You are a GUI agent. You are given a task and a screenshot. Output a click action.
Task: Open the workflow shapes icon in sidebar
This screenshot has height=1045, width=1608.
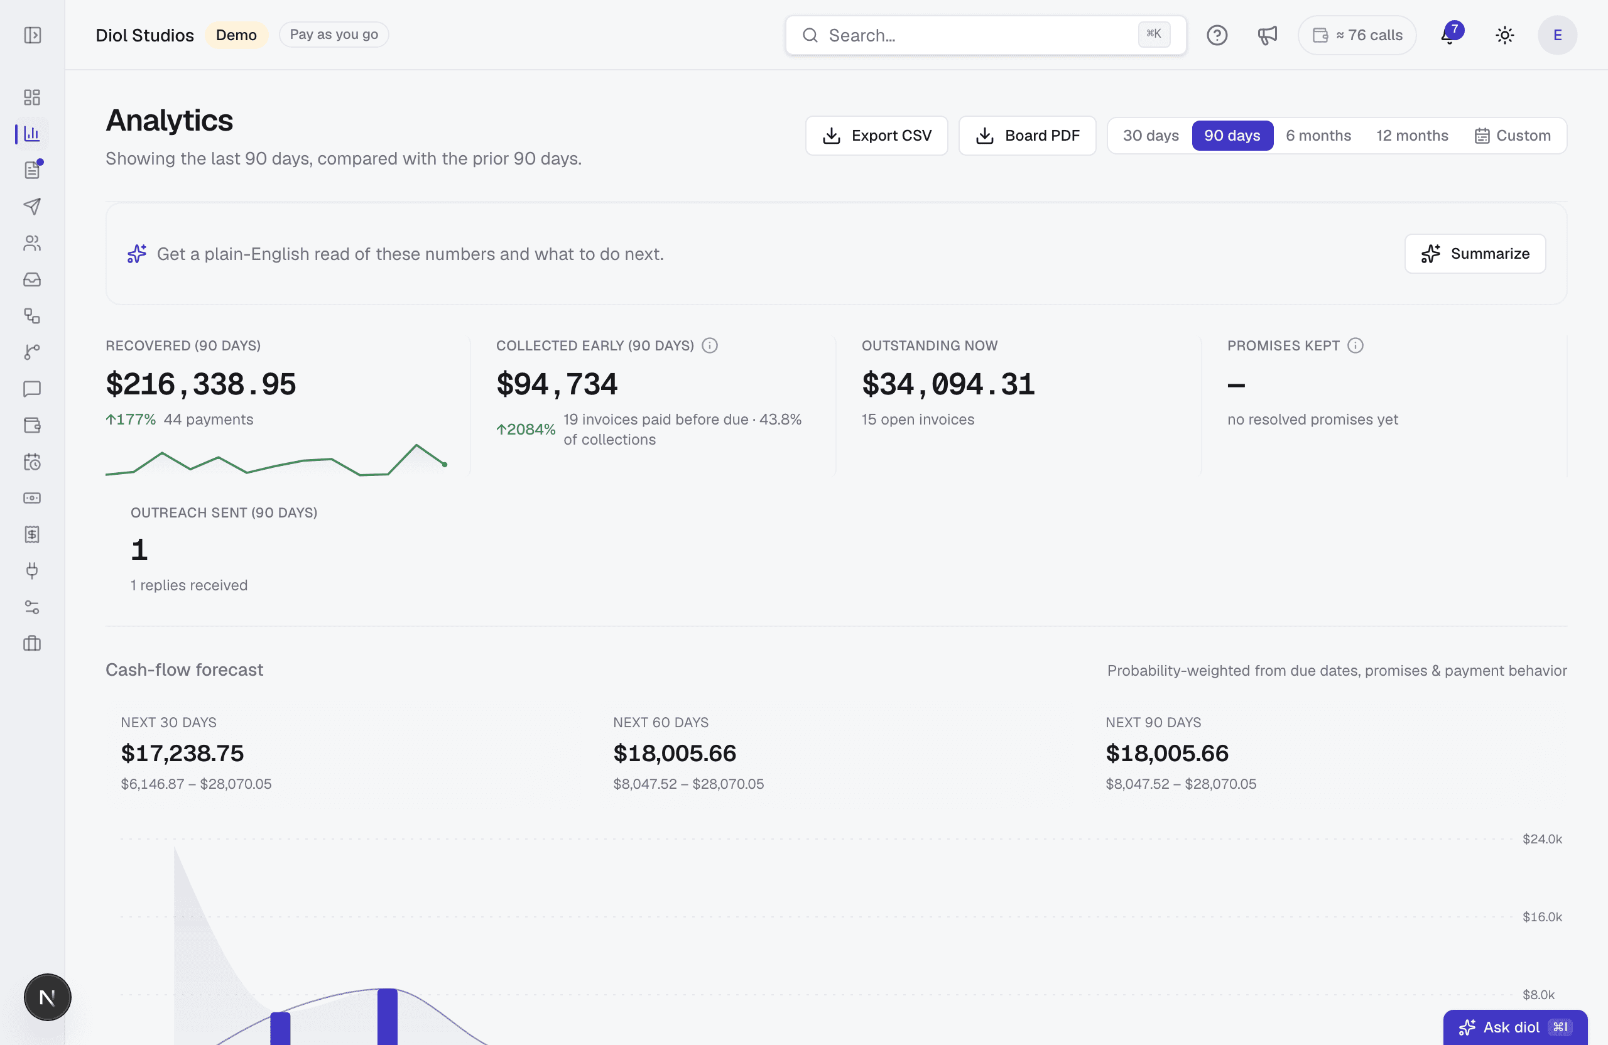(x=32, y=315)
